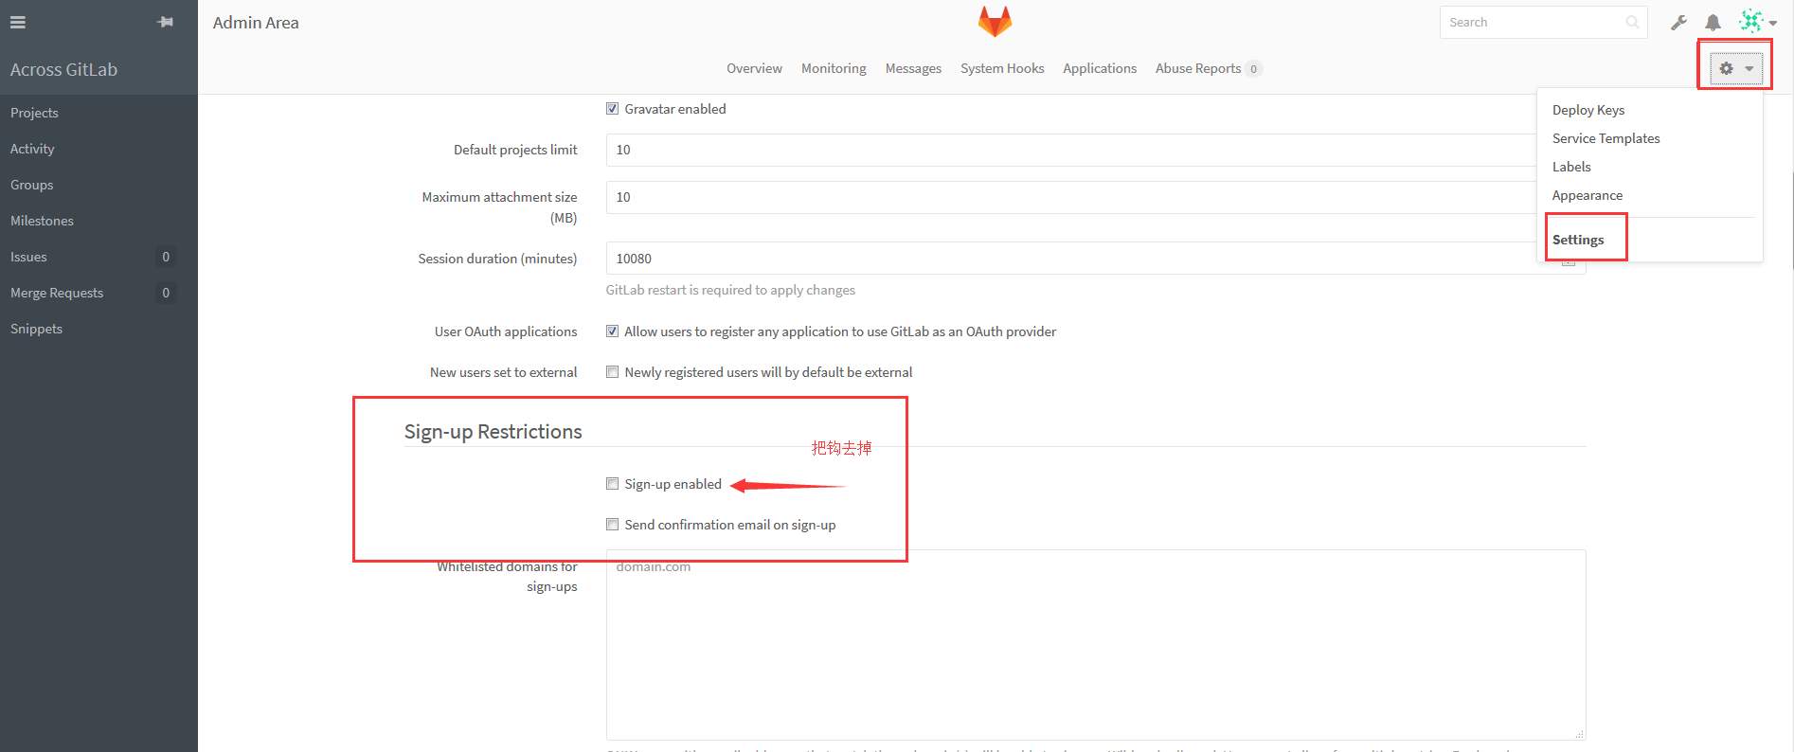Focus the Search input field
Viewport: 1794px width, 752px height.
click(x=1543, y=22)
